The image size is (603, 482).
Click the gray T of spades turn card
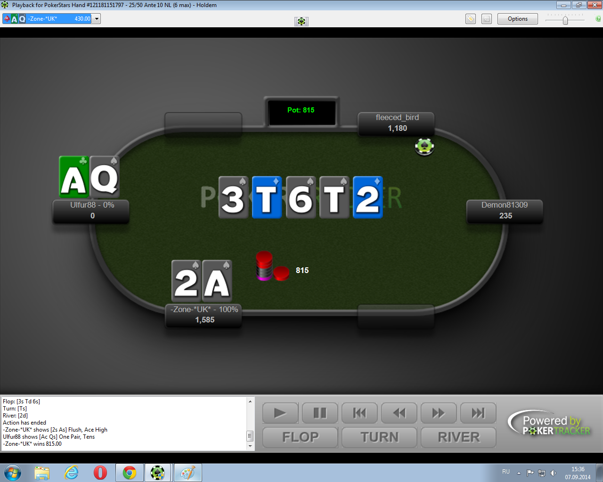click(334, 197)
